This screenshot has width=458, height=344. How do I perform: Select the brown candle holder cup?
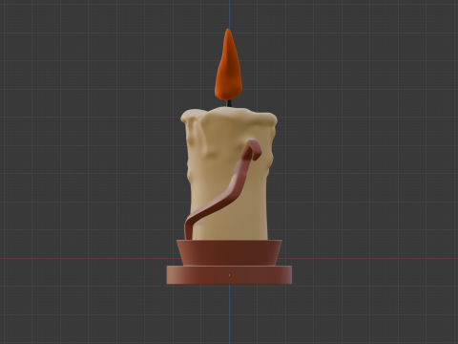tap(229, 252)
